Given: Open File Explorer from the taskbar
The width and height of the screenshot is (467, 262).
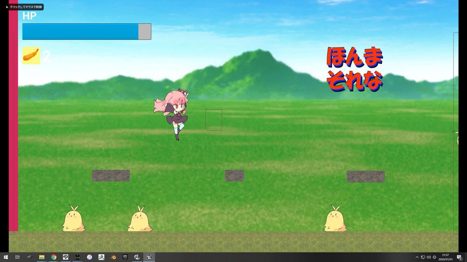Looking at the screenshot, I should [42, 257].
